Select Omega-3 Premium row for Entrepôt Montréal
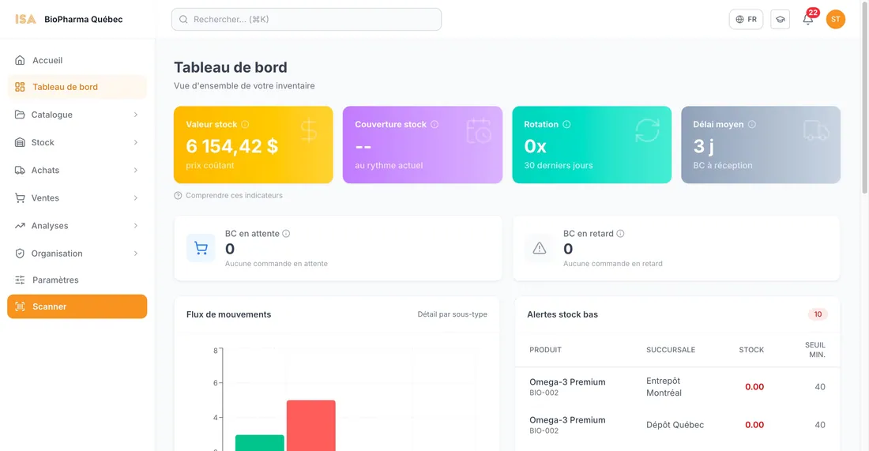Viewport: 869px width, 451px height. click(677, 387)
